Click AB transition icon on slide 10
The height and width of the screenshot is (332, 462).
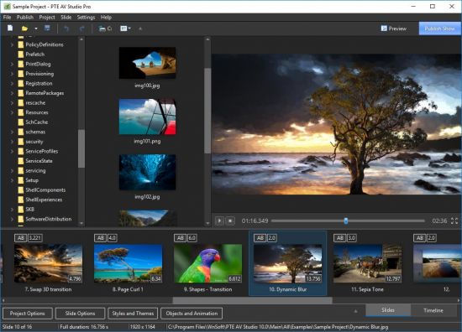[260, 238]
